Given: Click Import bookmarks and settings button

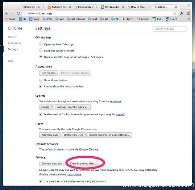Looking at the screenshot, I should coord(109,135).
